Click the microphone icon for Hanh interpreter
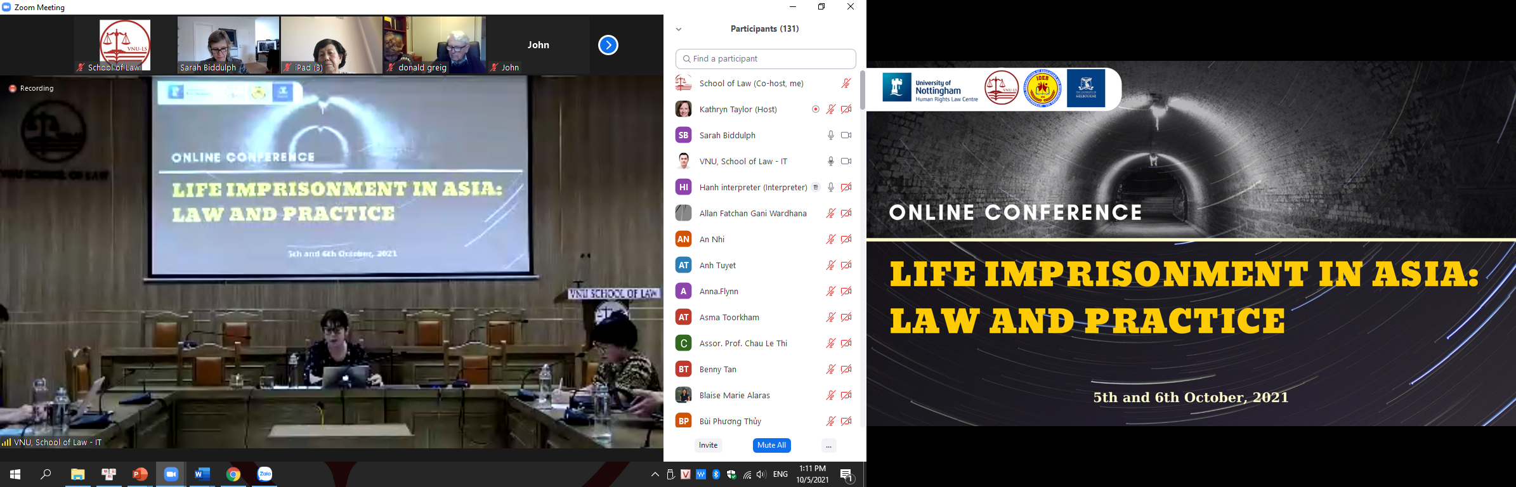Image resolution: width=1516 pixels, height=487 pixels. [x=830, y=187]
